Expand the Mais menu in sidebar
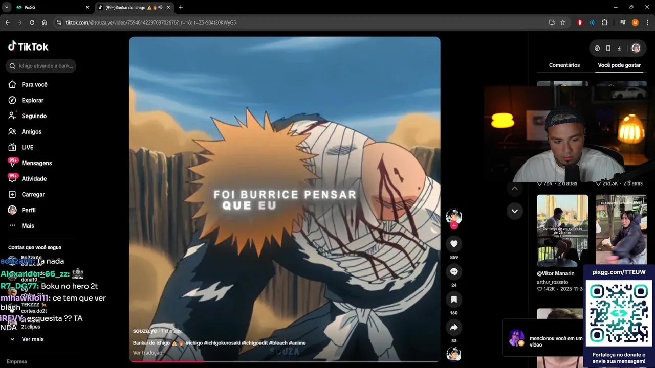655x368 pixels. coord(28,226)
